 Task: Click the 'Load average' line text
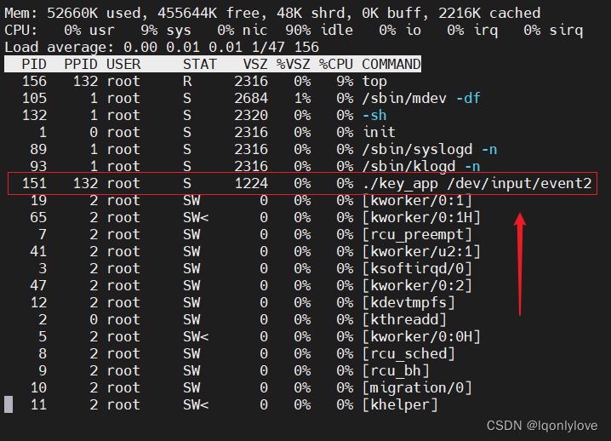tap(162, 47)
